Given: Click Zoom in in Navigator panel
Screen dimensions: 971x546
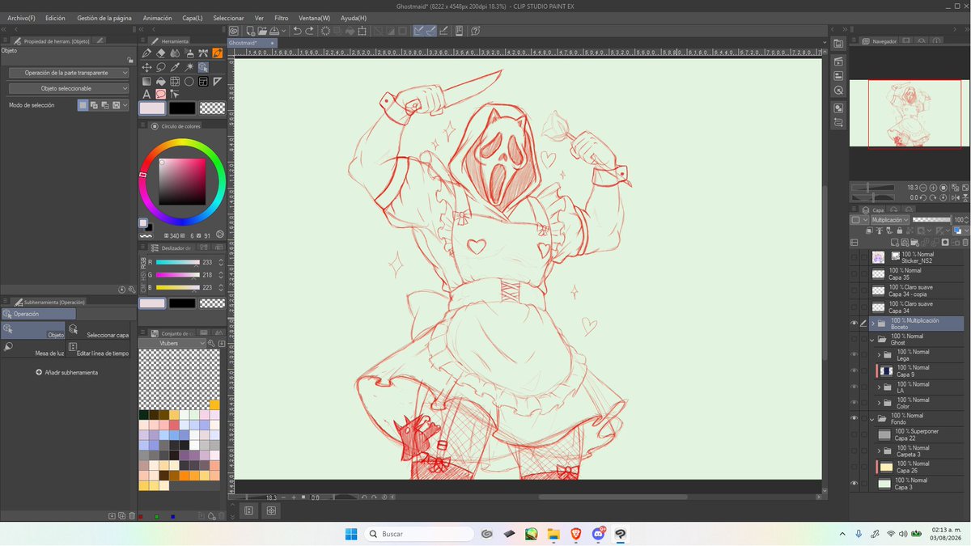Looking at the screenshot, I should click(933, 188).
